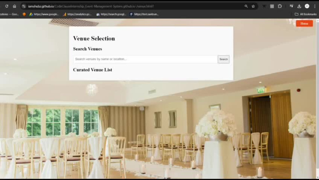Open the orange circle bookmark icon
The image size is (319, 180).
[24, 14]
